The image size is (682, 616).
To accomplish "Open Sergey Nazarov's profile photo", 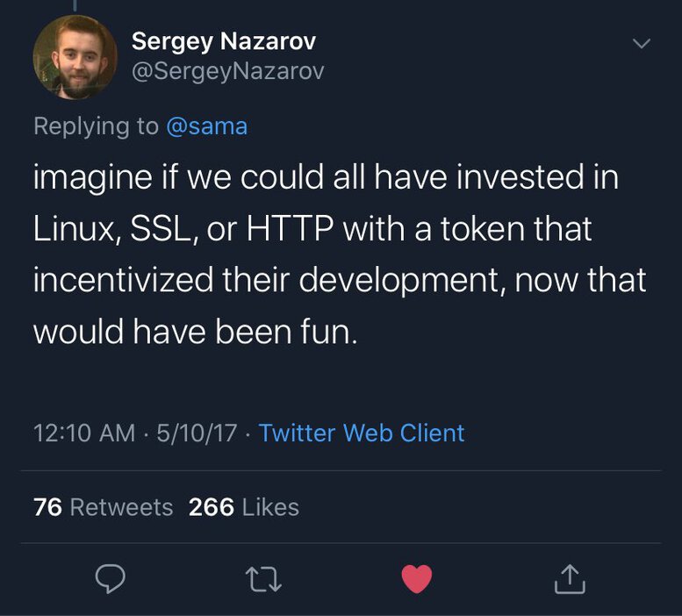I will point(75,57).
